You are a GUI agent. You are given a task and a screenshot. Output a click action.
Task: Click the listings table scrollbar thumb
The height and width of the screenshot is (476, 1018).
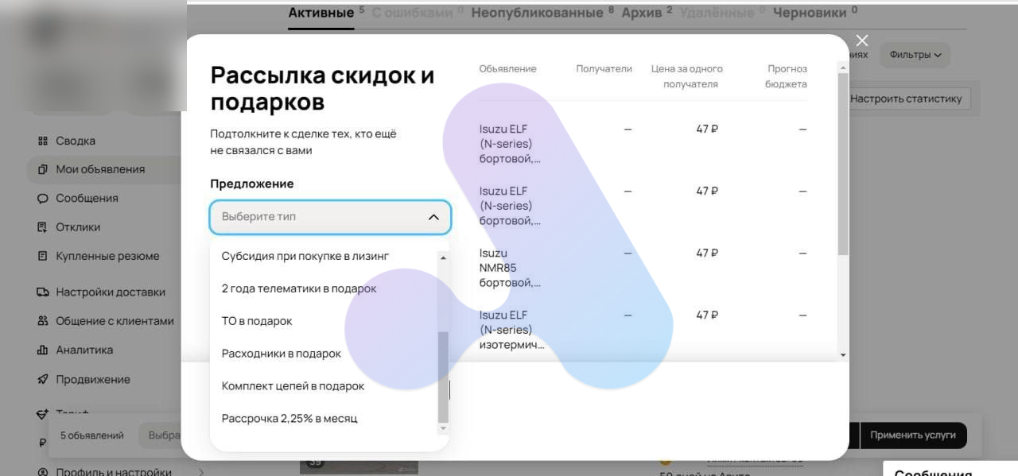point(843,164)
